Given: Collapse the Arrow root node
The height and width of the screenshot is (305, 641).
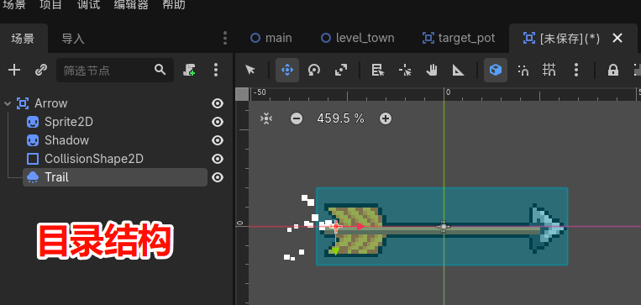Looking at the screenshot, I should tap(8, 103).
